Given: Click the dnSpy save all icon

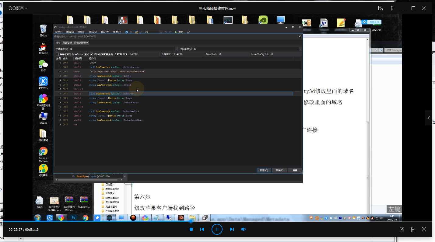Looking at the screenshot, I should tap(141, 32).
